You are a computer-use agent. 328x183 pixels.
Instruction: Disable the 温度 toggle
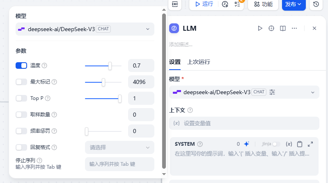(x=21, y=66)
